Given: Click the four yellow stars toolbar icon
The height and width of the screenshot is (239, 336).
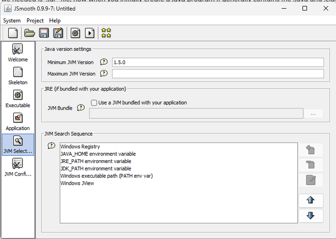Looking at the screenshot, I should pos(106,33).
